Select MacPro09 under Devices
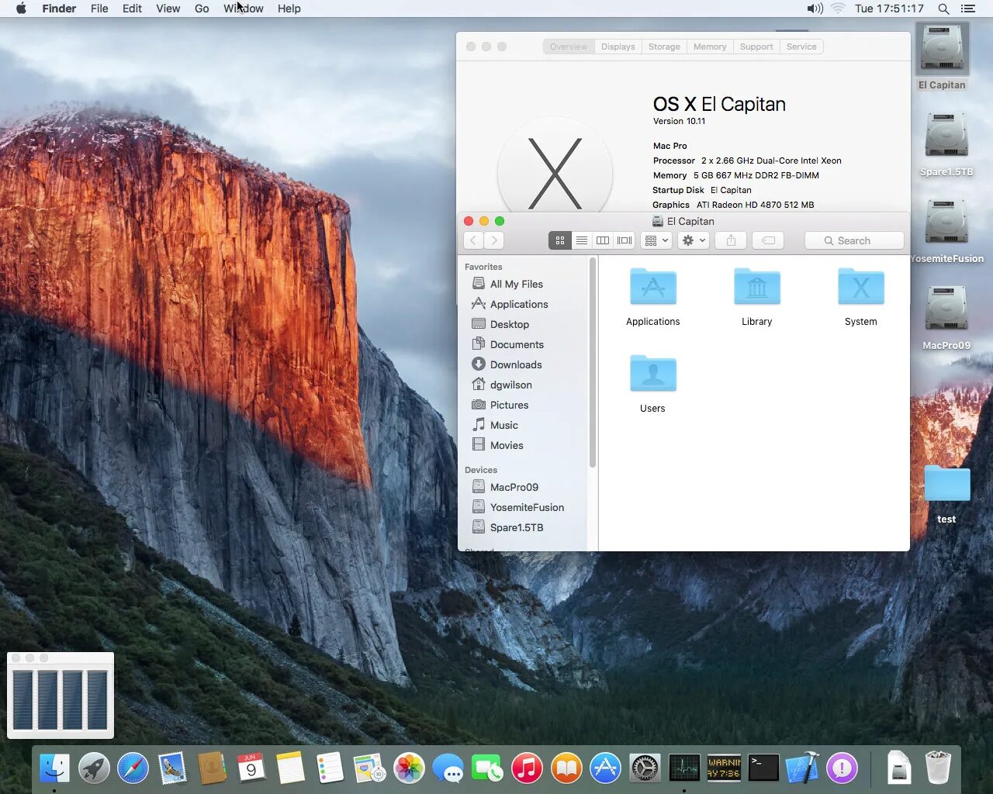The height and width of the screenshot is (794, 993). pos(514,487)
